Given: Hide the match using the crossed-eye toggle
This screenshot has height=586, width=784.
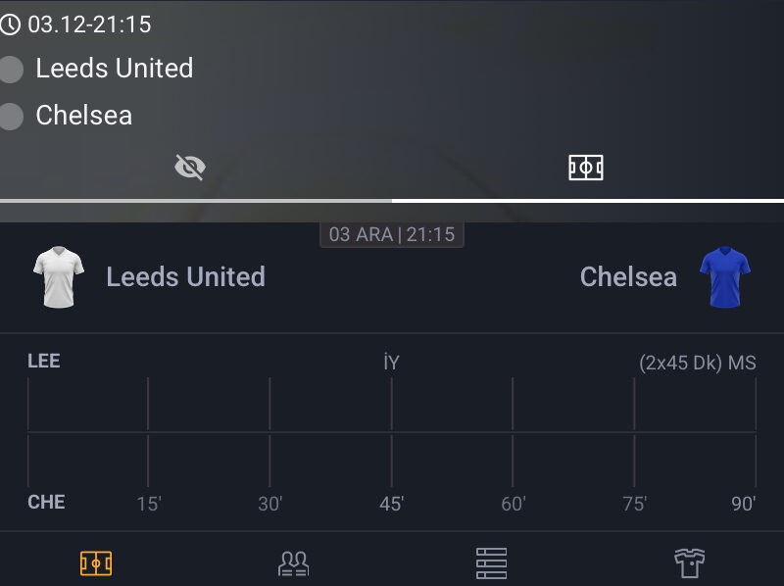Looking at the screenshot, I should coord(188,167).
